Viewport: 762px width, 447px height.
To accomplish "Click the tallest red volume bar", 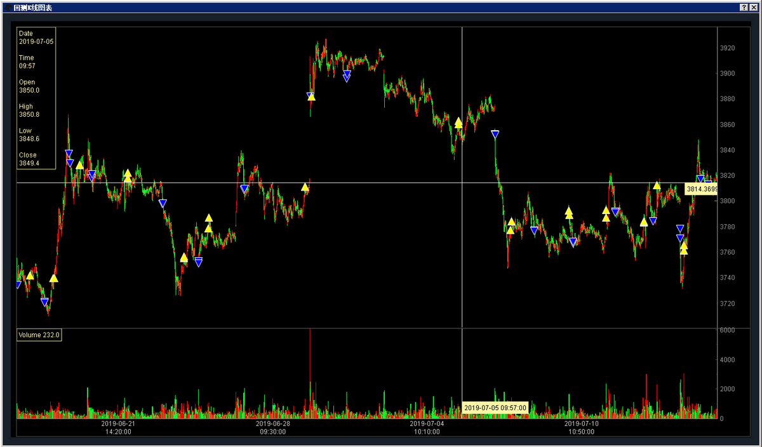I will click(310, 368).
